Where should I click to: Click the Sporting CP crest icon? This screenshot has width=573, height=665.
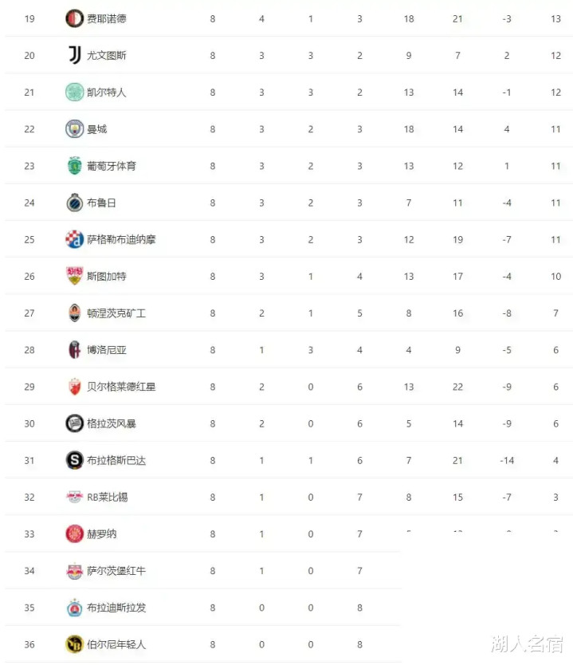[x=74, y=166]
